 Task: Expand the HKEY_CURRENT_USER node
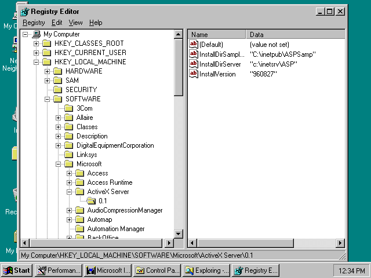pos(36,53)
